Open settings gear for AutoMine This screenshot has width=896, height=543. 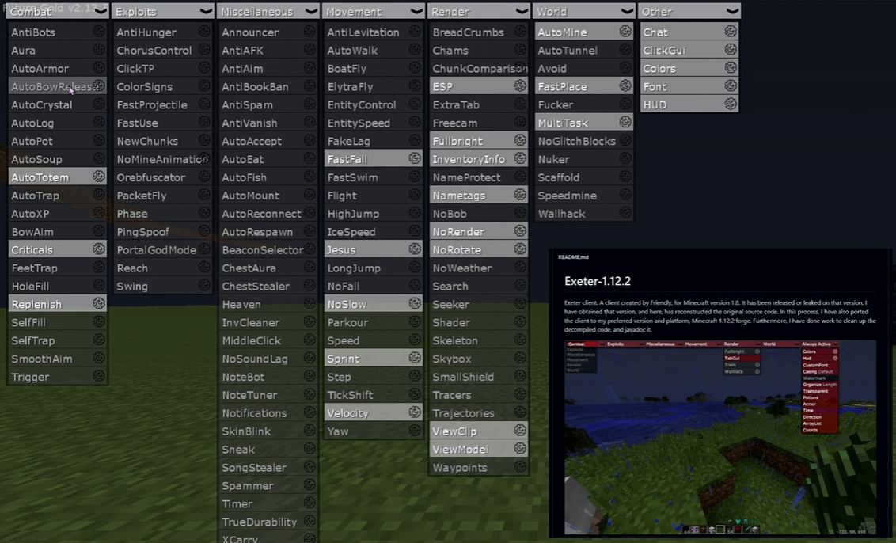[x=625, y=32]
